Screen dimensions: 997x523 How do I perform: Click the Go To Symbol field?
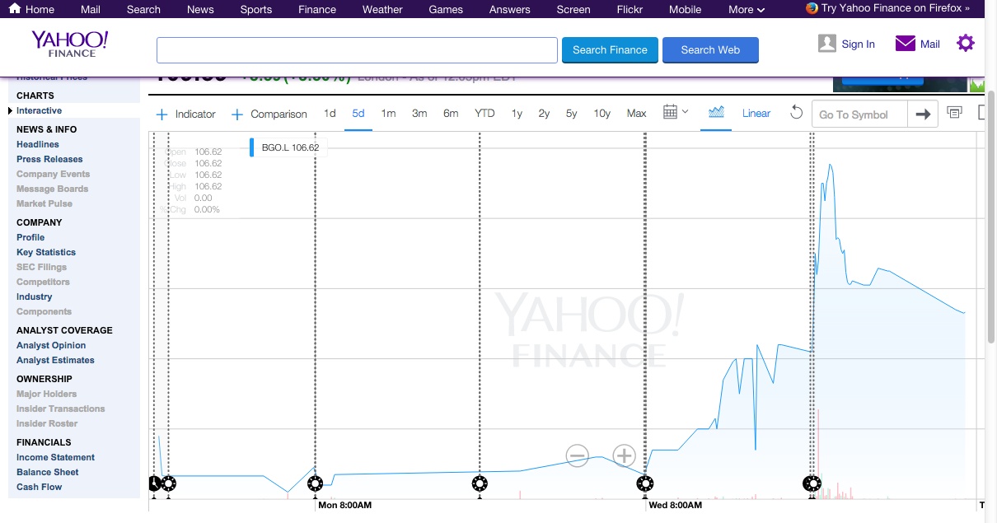(859, 114)
